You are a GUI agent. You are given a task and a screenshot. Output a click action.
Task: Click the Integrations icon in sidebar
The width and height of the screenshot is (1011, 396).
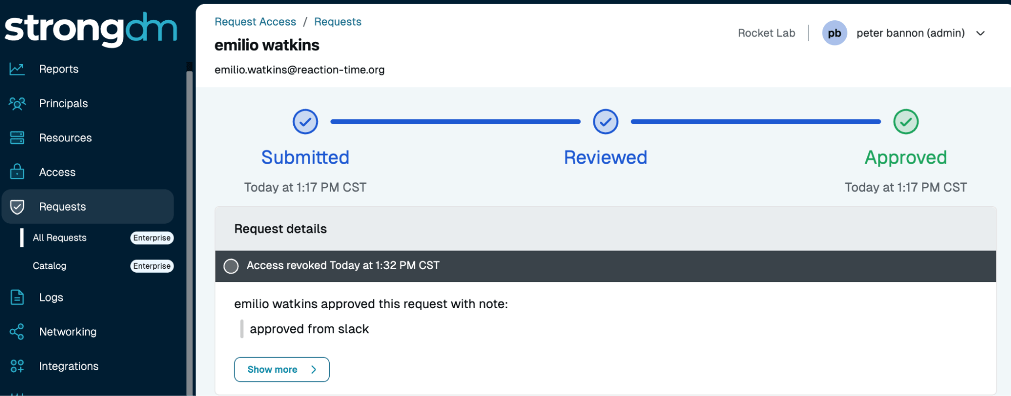(x=17, y=366)
